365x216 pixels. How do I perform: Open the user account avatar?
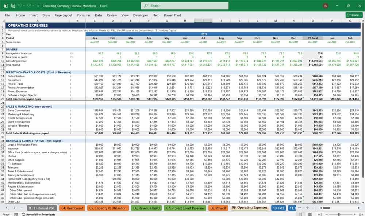pyautogui.click(x=326, y=5)
